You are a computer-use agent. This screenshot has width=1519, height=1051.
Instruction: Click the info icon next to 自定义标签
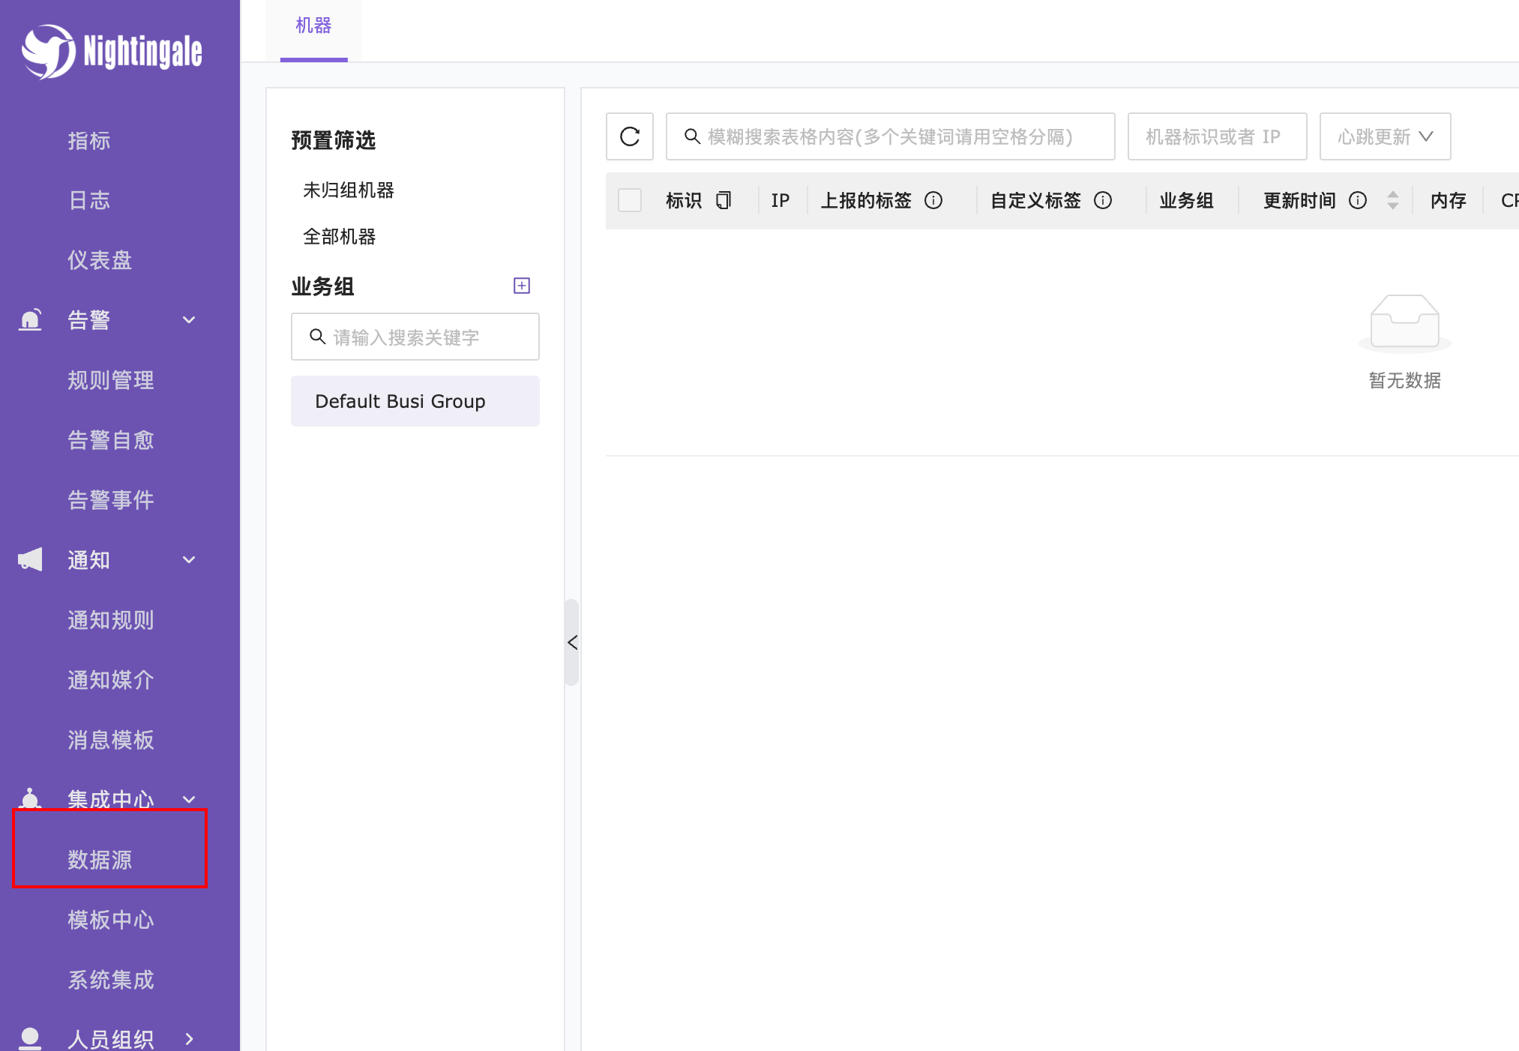[1102, 200]
